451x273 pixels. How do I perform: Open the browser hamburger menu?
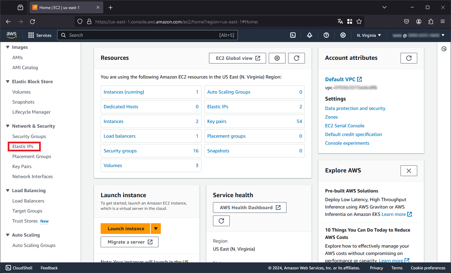[443, 21]
